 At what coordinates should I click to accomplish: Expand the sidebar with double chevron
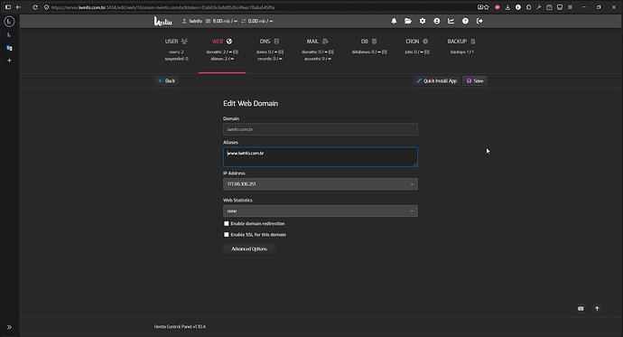pyautogui.click(x=9, y=327)
